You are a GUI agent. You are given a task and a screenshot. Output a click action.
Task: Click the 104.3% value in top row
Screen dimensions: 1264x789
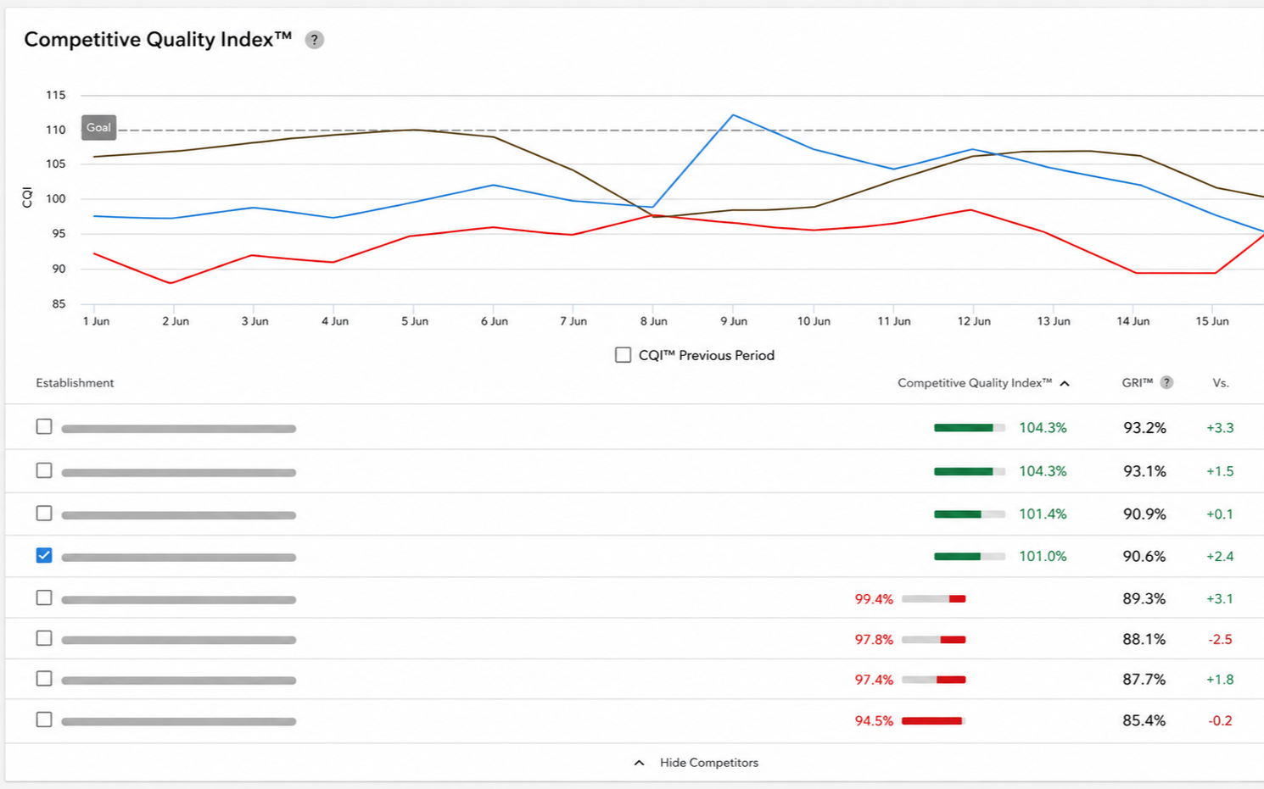tap(1043, 428)
